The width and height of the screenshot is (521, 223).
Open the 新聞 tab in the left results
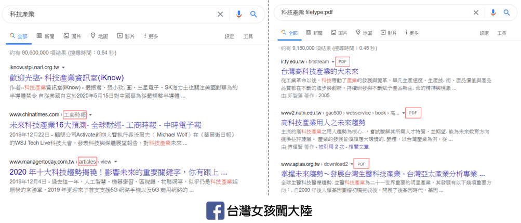45,36
